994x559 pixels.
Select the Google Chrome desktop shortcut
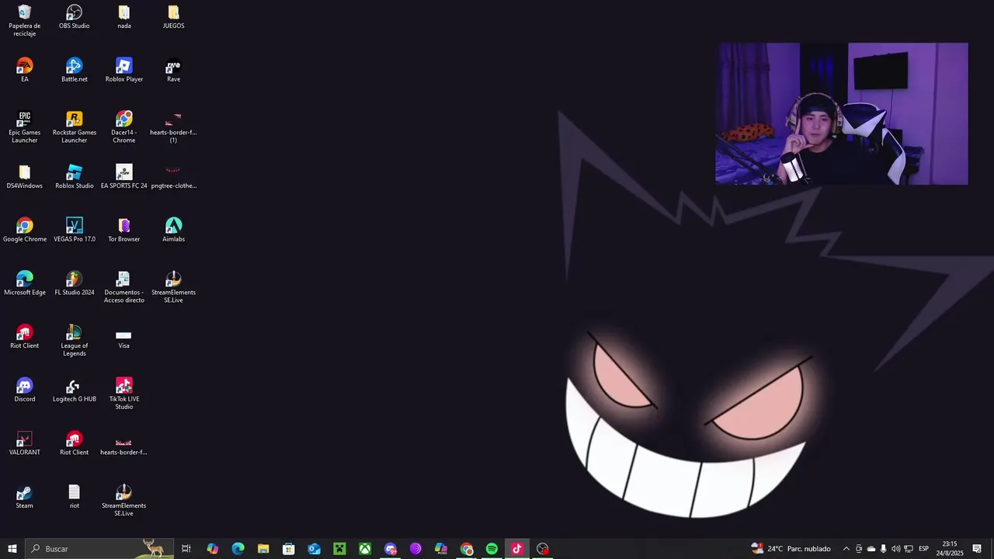(25, 231)
